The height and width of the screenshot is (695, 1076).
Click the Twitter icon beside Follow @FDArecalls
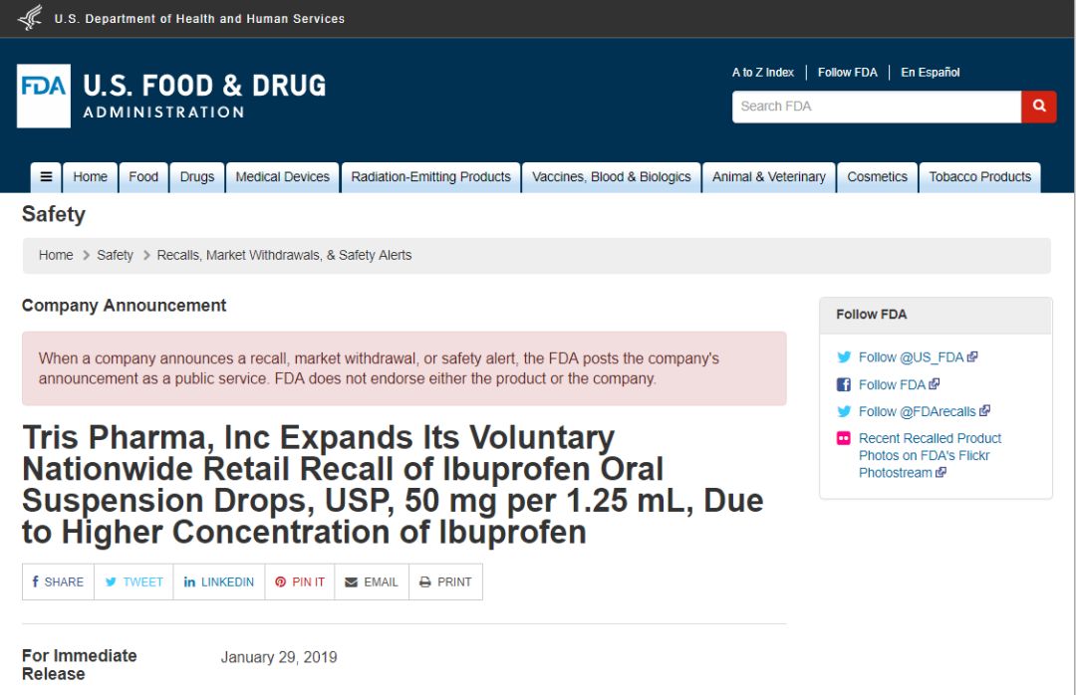(x=844, y=411)
